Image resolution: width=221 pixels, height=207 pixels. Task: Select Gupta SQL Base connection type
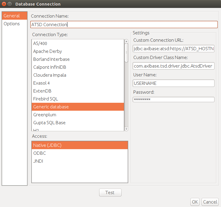(78, 123)
